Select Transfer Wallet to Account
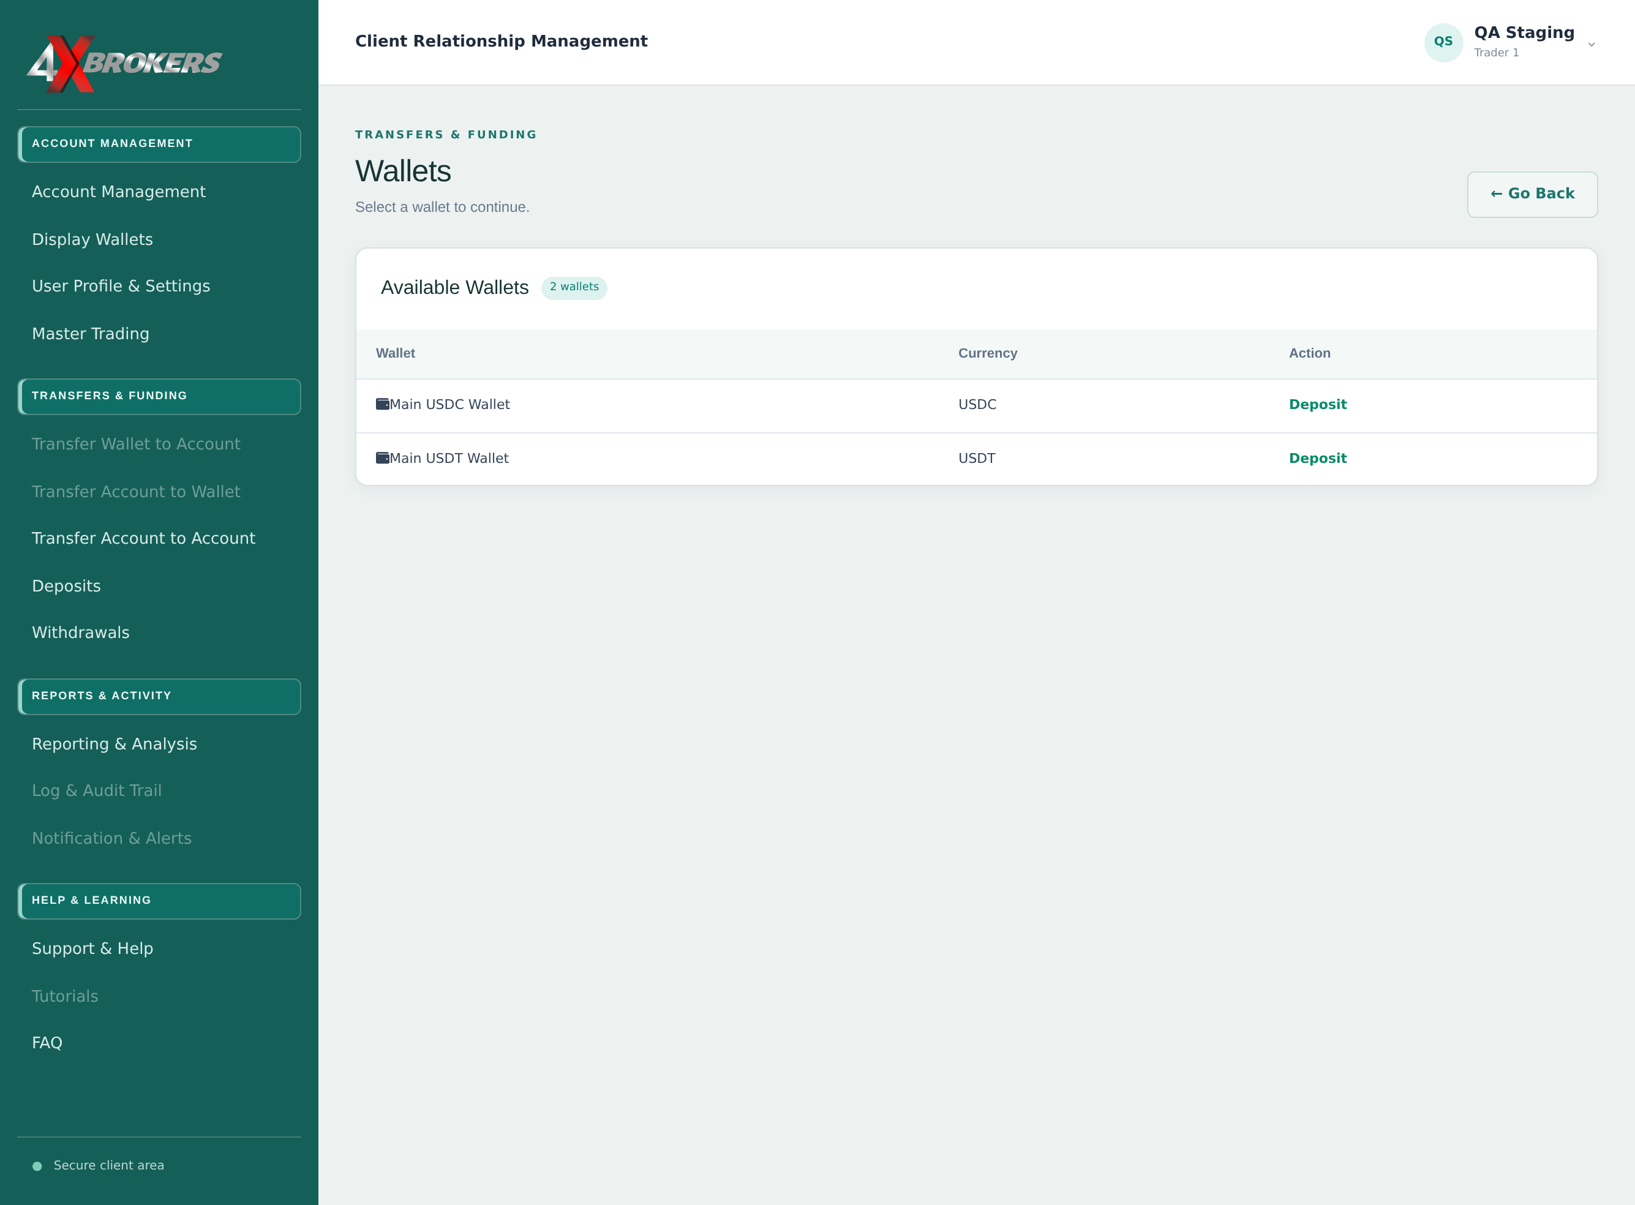The image size is (1635, 1205). click(136, 444)
